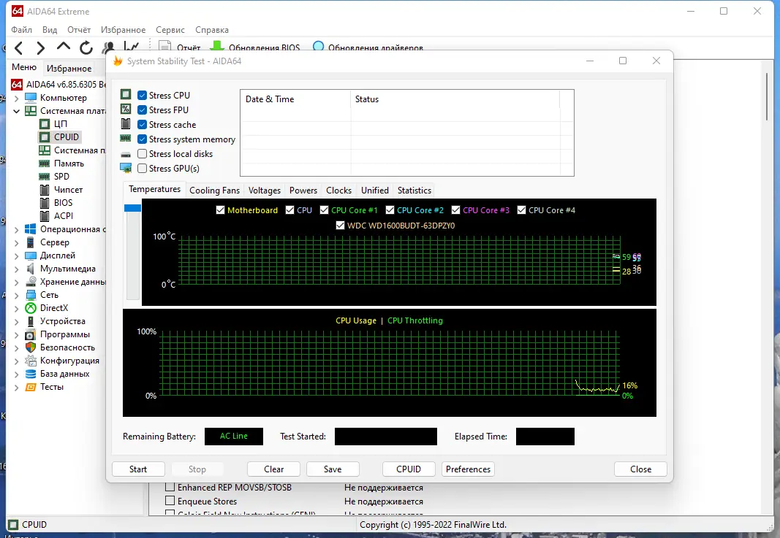Go up one level with the up arrow icon

click(x=63, y=47)
